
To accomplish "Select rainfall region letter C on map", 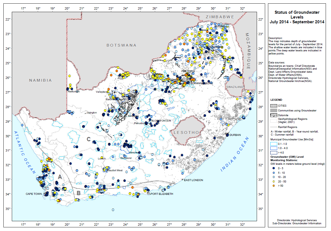I will 88,139.
